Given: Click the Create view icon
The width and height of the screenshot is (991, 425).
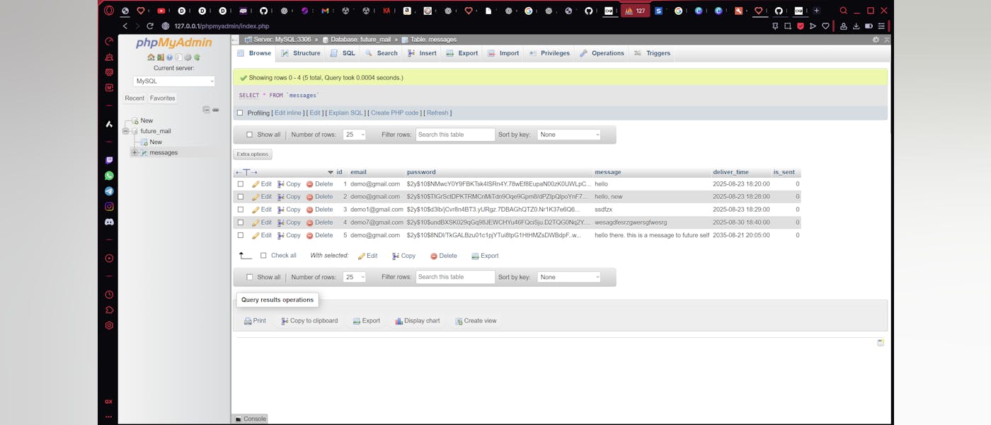Looking at the screenshot, I should tap(459, 321).
